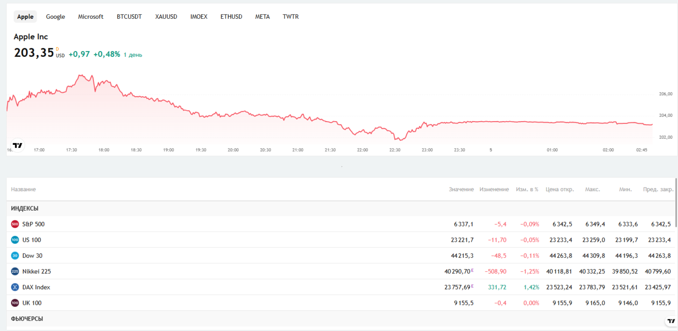This screenshot has height=331, width=678.
Task: Click the DAX percent change 1,42%
Action: click(531, 287)
